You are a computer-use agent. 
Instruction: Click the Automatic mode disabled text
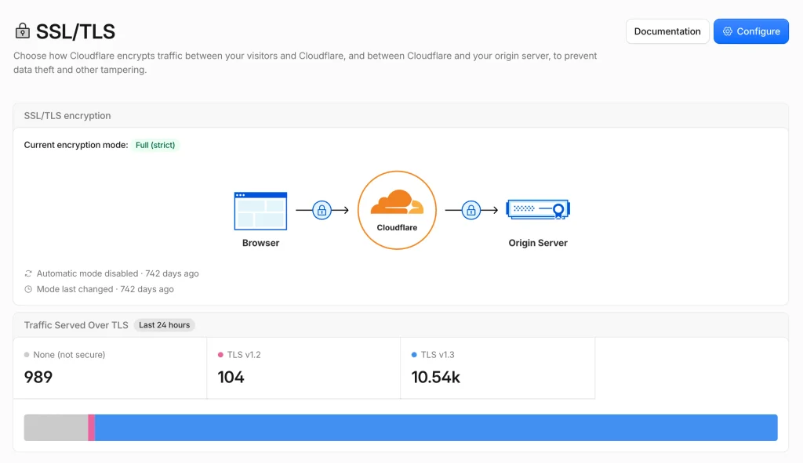pyautogui.click(x=87, y=273)
